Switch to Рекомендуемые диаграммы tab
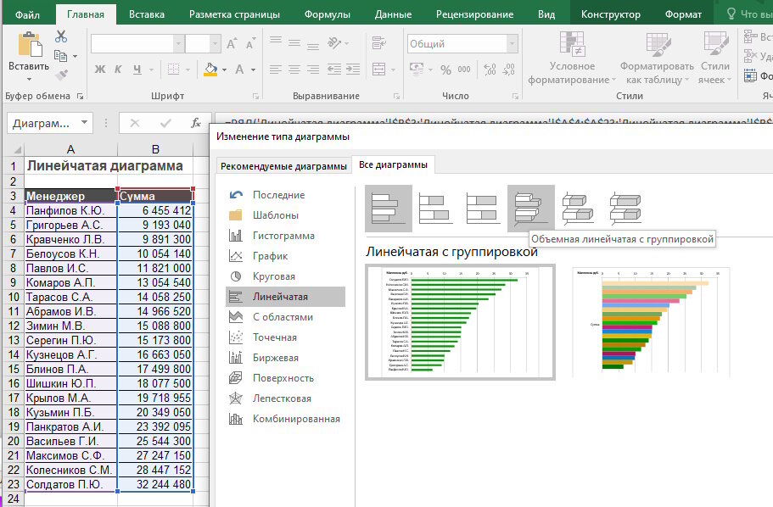 (x=283, y=166)
